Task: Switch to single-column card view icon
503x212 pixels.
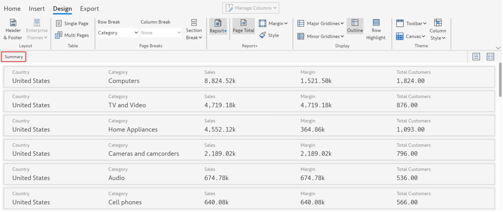Action: pos(476,57)
